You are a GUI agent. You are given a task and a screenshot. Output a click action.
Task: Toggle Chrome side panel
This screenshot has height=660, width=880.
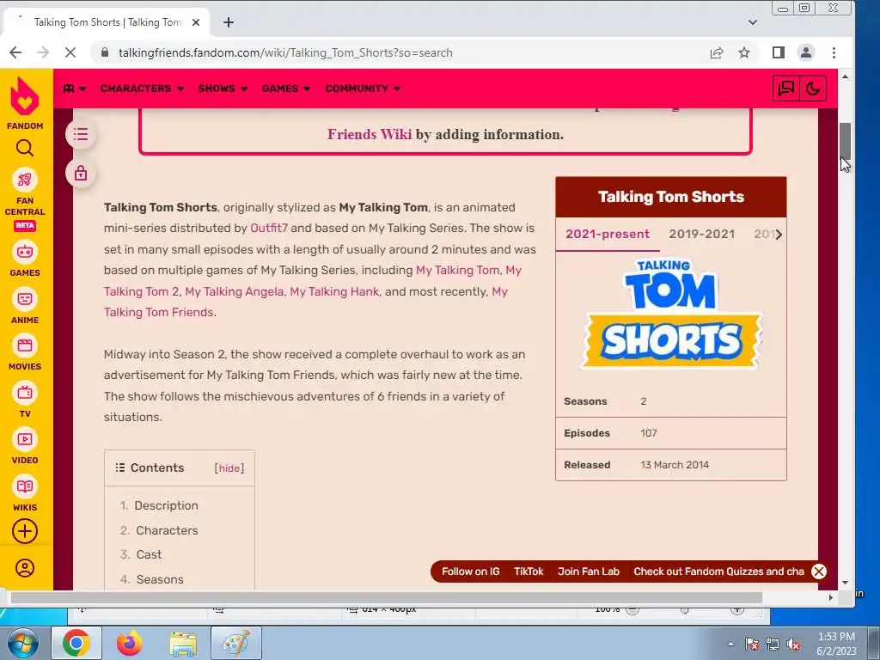779,52
